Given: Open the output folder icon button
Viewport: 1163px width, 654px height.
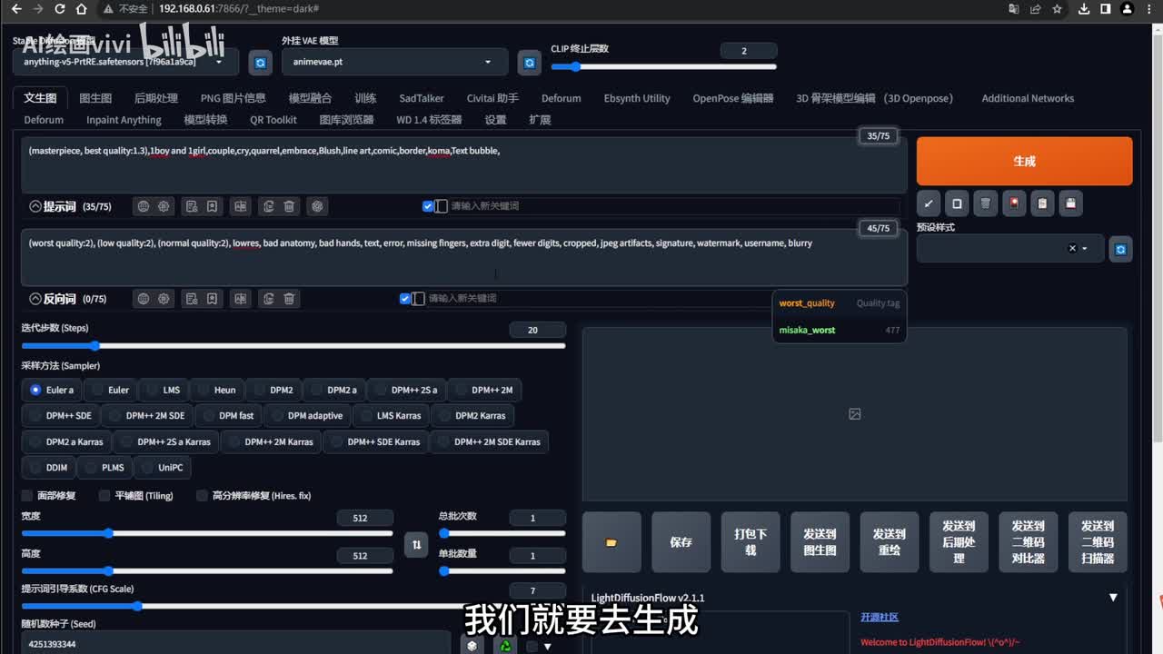Looking at the screenshot, I should [x=611, y=542].
